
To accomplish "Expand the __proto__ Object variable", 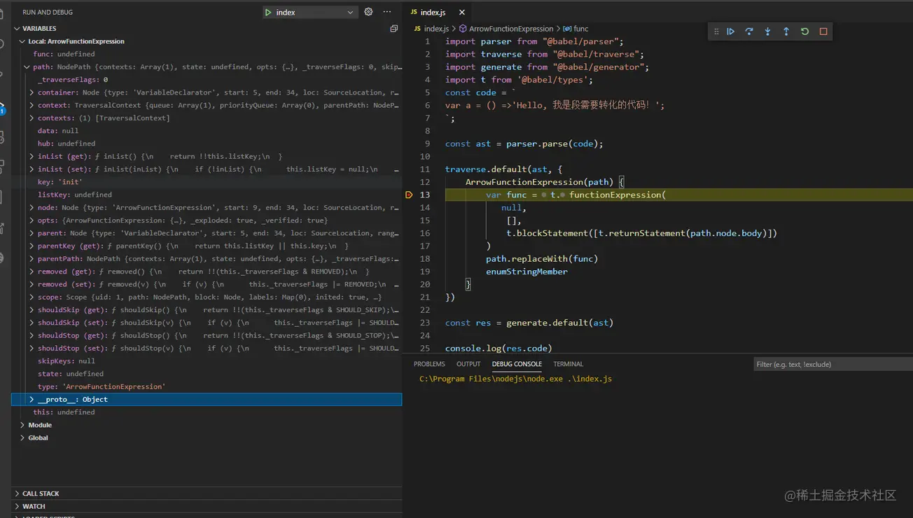I will 31,399.
